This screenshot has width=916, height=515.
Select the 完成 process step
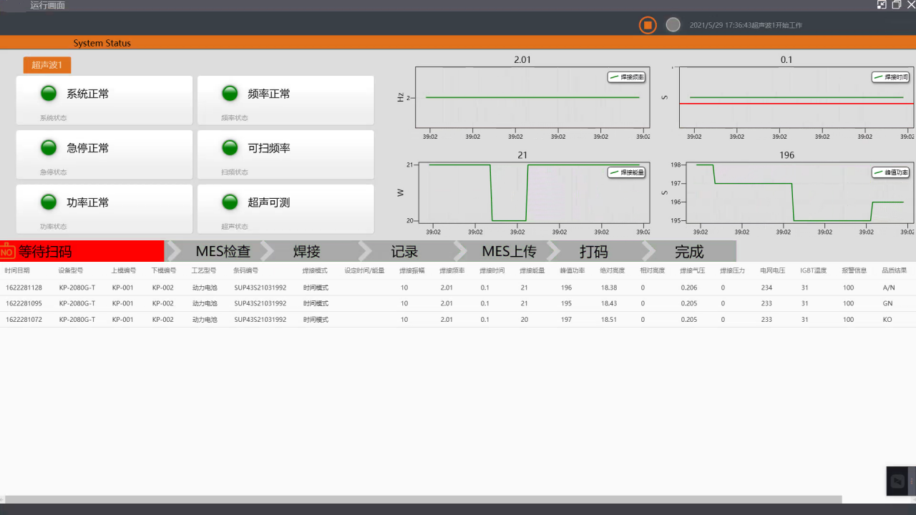point(689,251)
